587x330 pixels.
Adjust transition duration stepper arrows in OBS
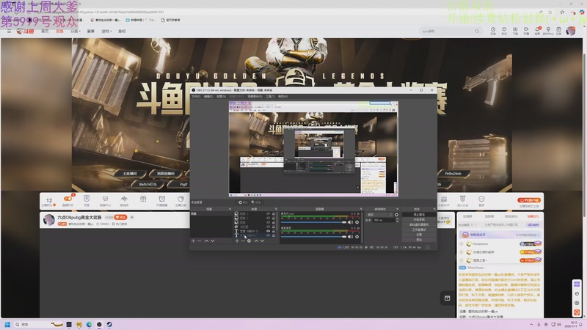pos(397,220)
